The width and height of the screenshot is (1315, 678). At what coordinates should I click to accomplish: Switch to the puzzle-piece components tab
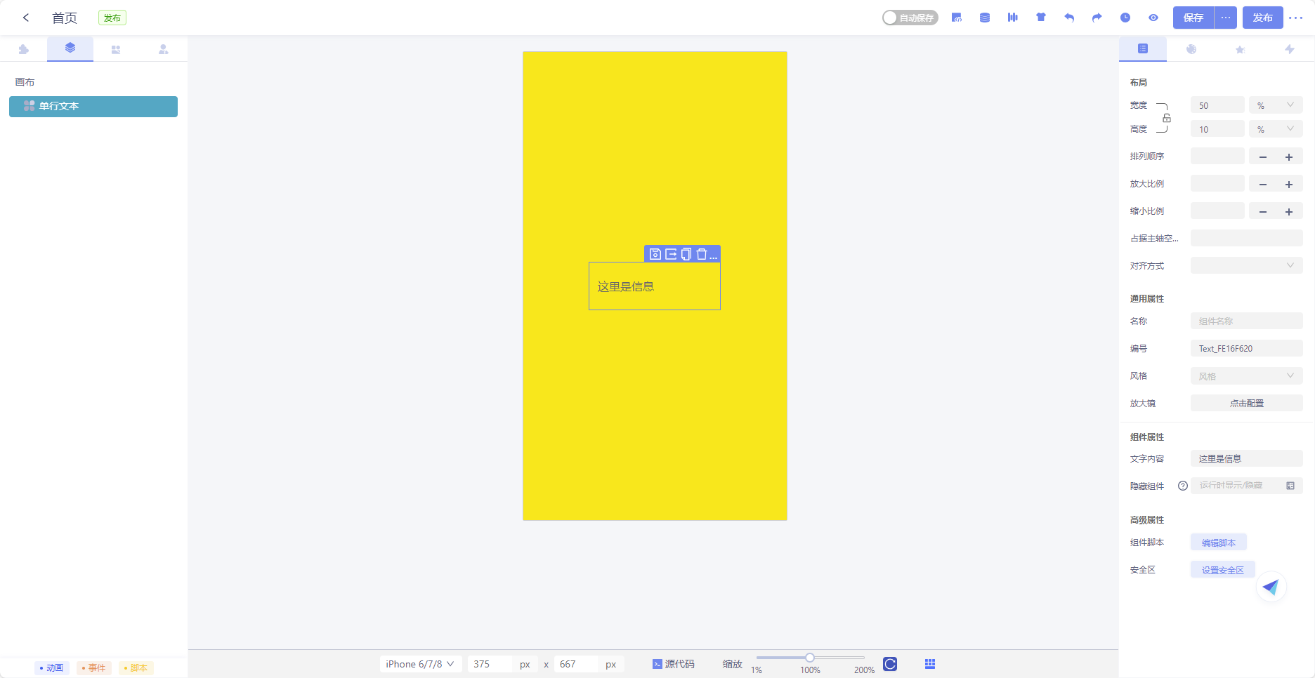pyautogui.click(x=24, y=49)
